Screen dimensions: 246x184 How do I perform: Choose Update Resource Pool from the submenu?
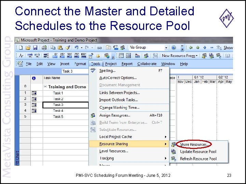199,152
